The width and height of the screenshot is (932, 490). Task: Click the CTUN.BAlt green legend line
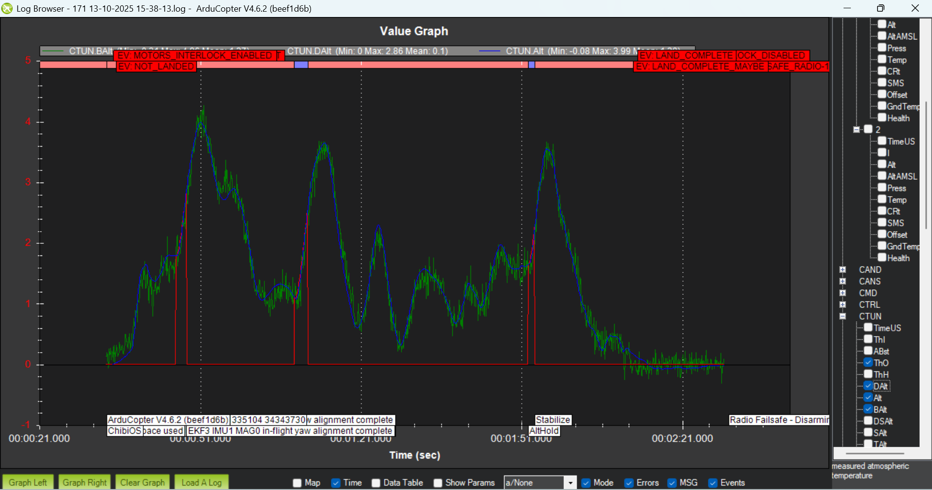pos(53,51)
